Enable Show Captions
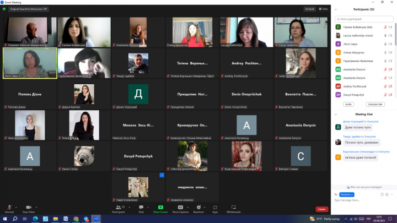This screenshot has width=397, height=223. coord(180,208)
